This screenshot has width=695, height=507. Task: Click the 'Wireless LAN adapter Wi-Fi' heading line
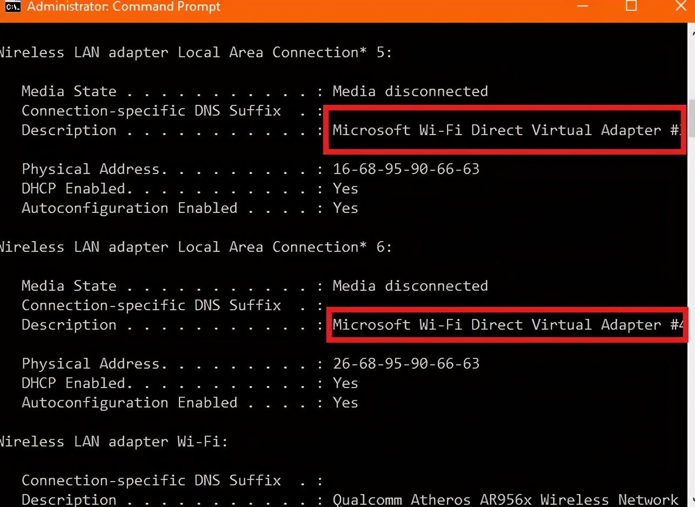coord(113,442)
